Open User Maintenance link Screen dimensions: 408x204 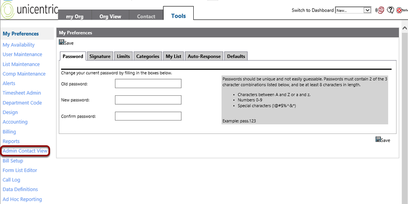click(x=22, y=54)
